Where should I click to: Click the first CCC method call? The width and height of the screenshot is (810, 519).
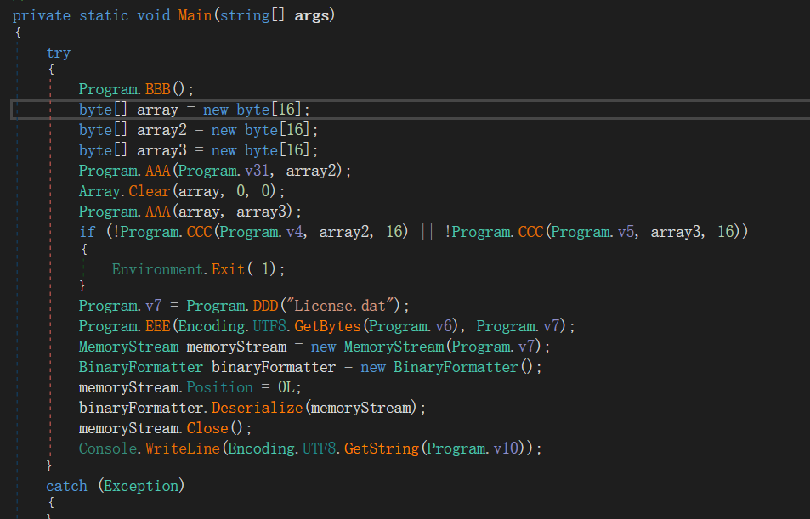[200, 232]
